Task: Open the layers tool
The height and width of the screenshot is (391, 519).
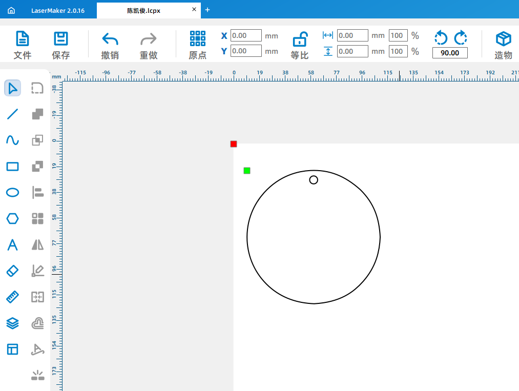Action: click(13, 323)
